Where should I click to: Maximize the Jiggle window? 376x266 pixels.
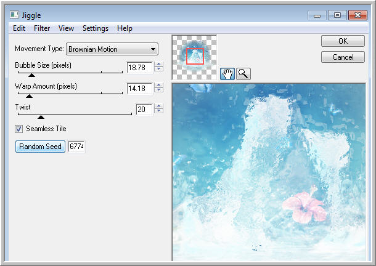[x=337, y=15]
